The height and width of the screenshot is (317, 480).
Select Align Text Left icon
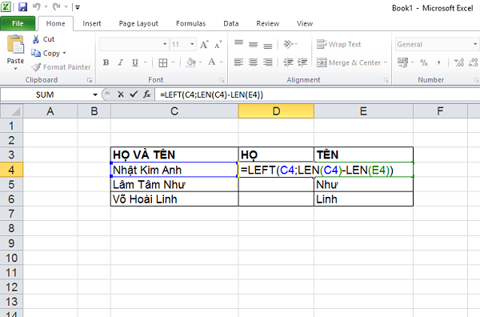click(238, 62)
